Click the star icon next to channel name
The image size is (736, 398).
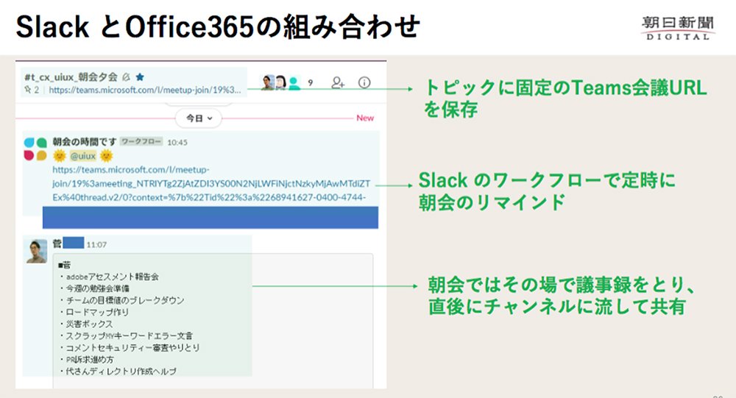coord(140,77)
